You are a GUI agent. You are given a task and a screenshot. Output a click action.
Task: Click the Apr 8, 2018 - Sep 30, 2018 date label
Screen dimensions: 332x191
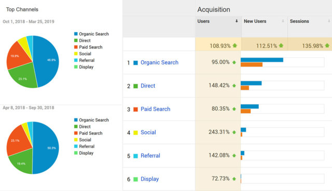pyautogui.click(x=29, y=107)
